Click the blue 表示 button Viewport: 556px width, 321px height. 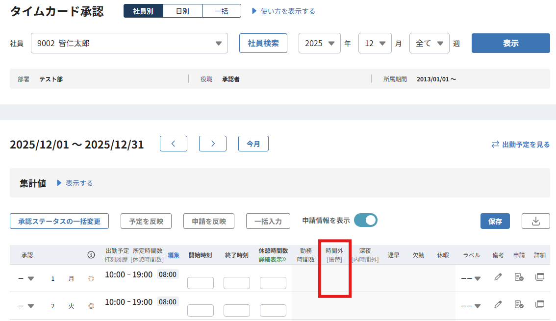pyautogui.click(x=510, y=43)
